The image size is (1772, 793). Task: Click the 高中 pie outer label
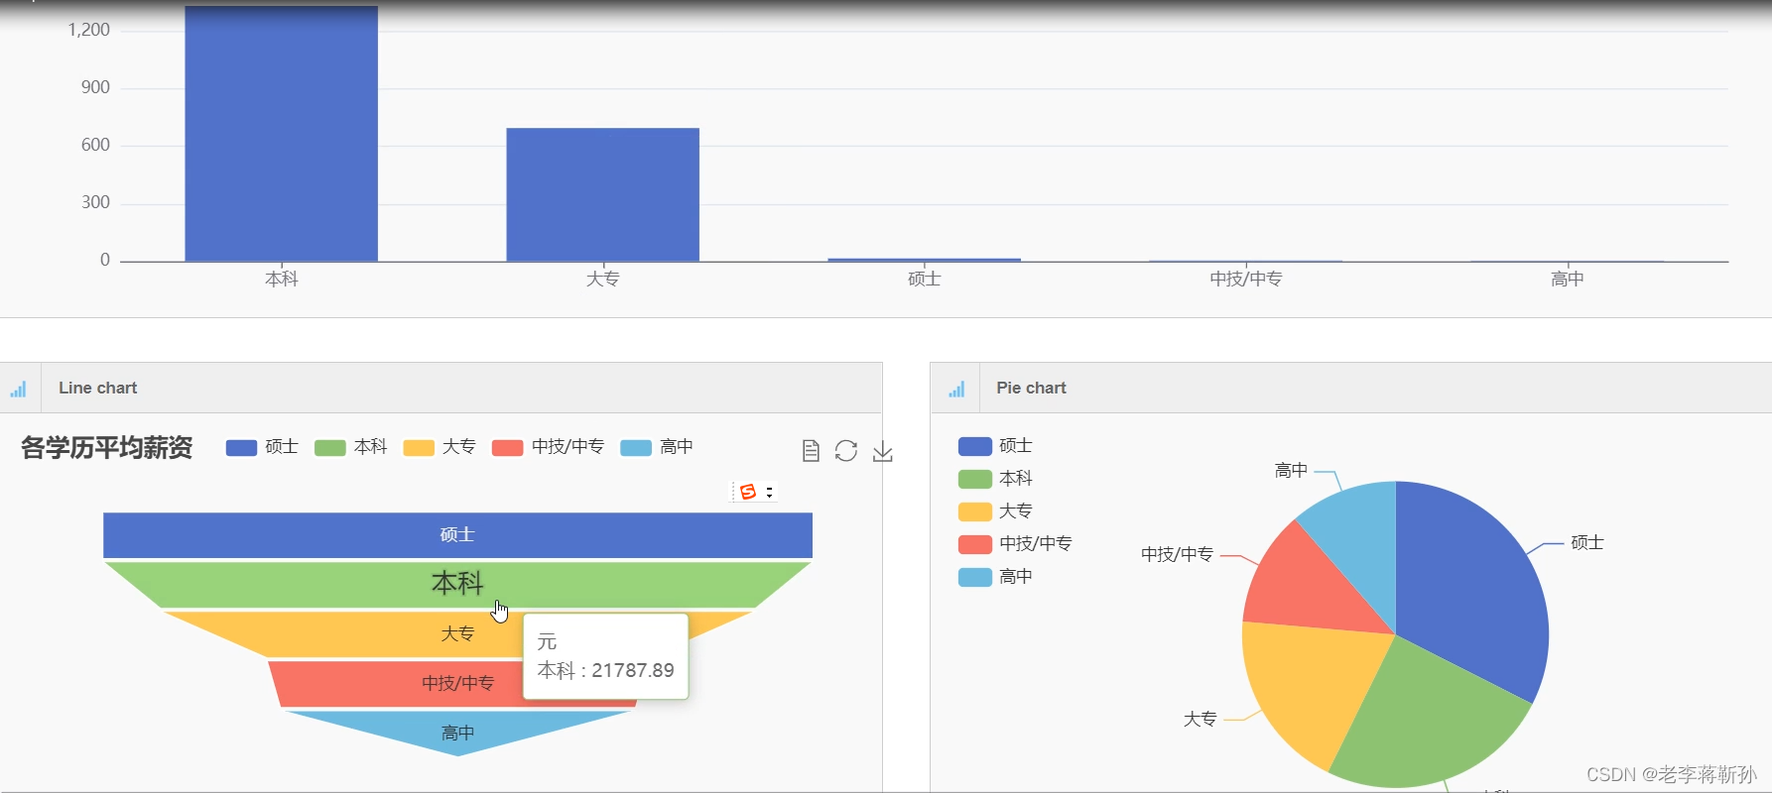click(1292, 471)
